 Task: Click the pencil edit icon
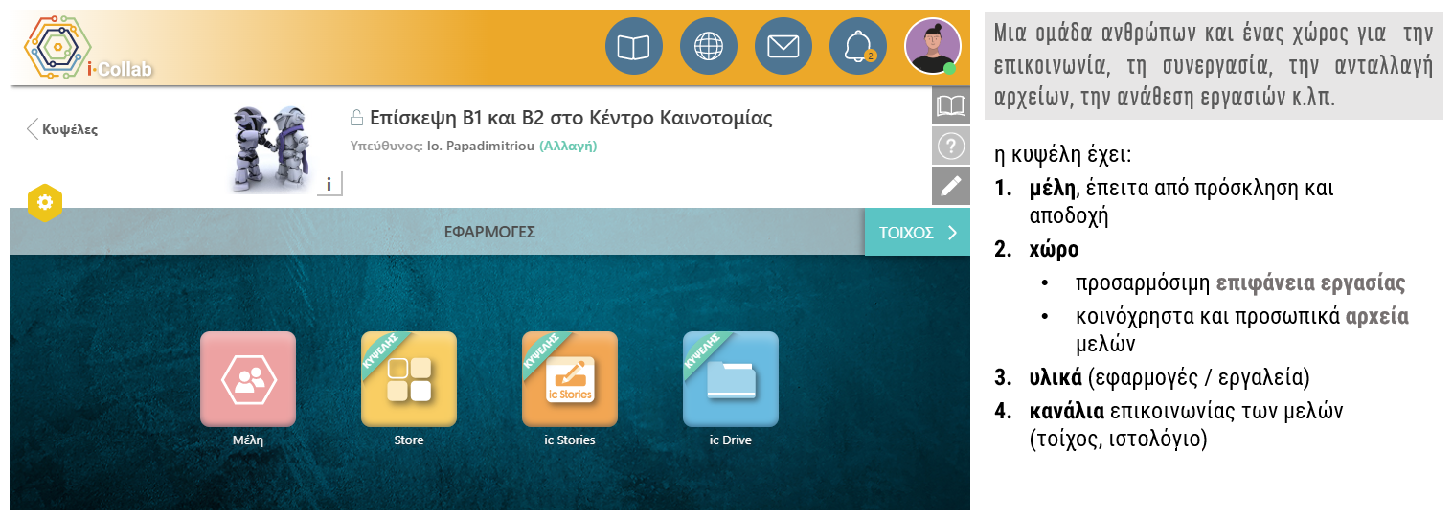pos(951,186)
